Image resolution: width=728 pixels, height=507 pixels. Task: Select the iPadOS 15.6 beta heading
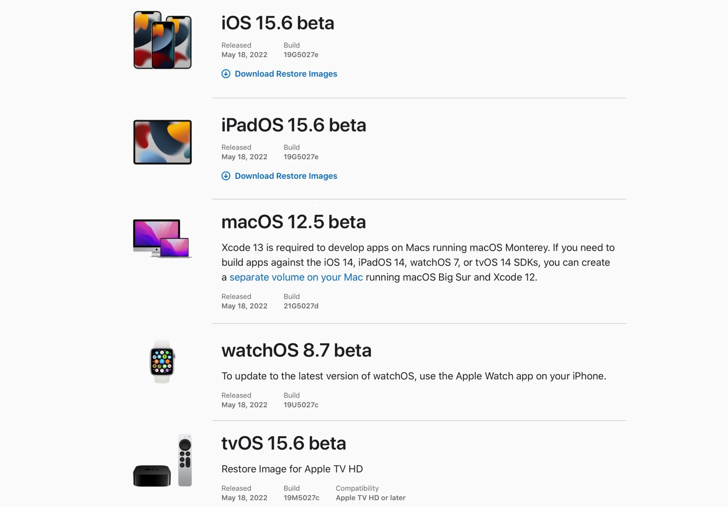click(294, 125)
